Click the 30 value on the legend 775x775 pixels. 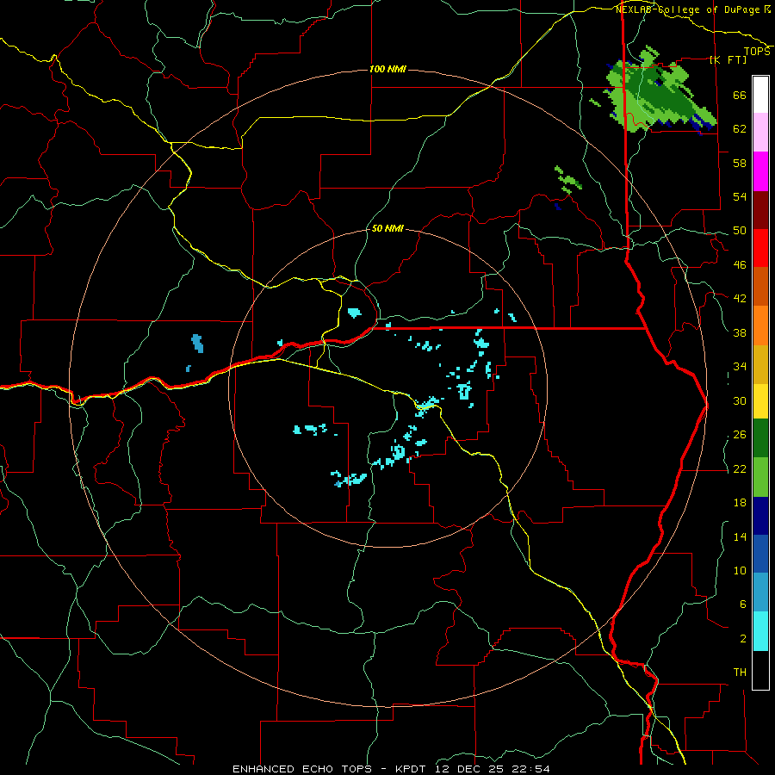tap(740, 400)
